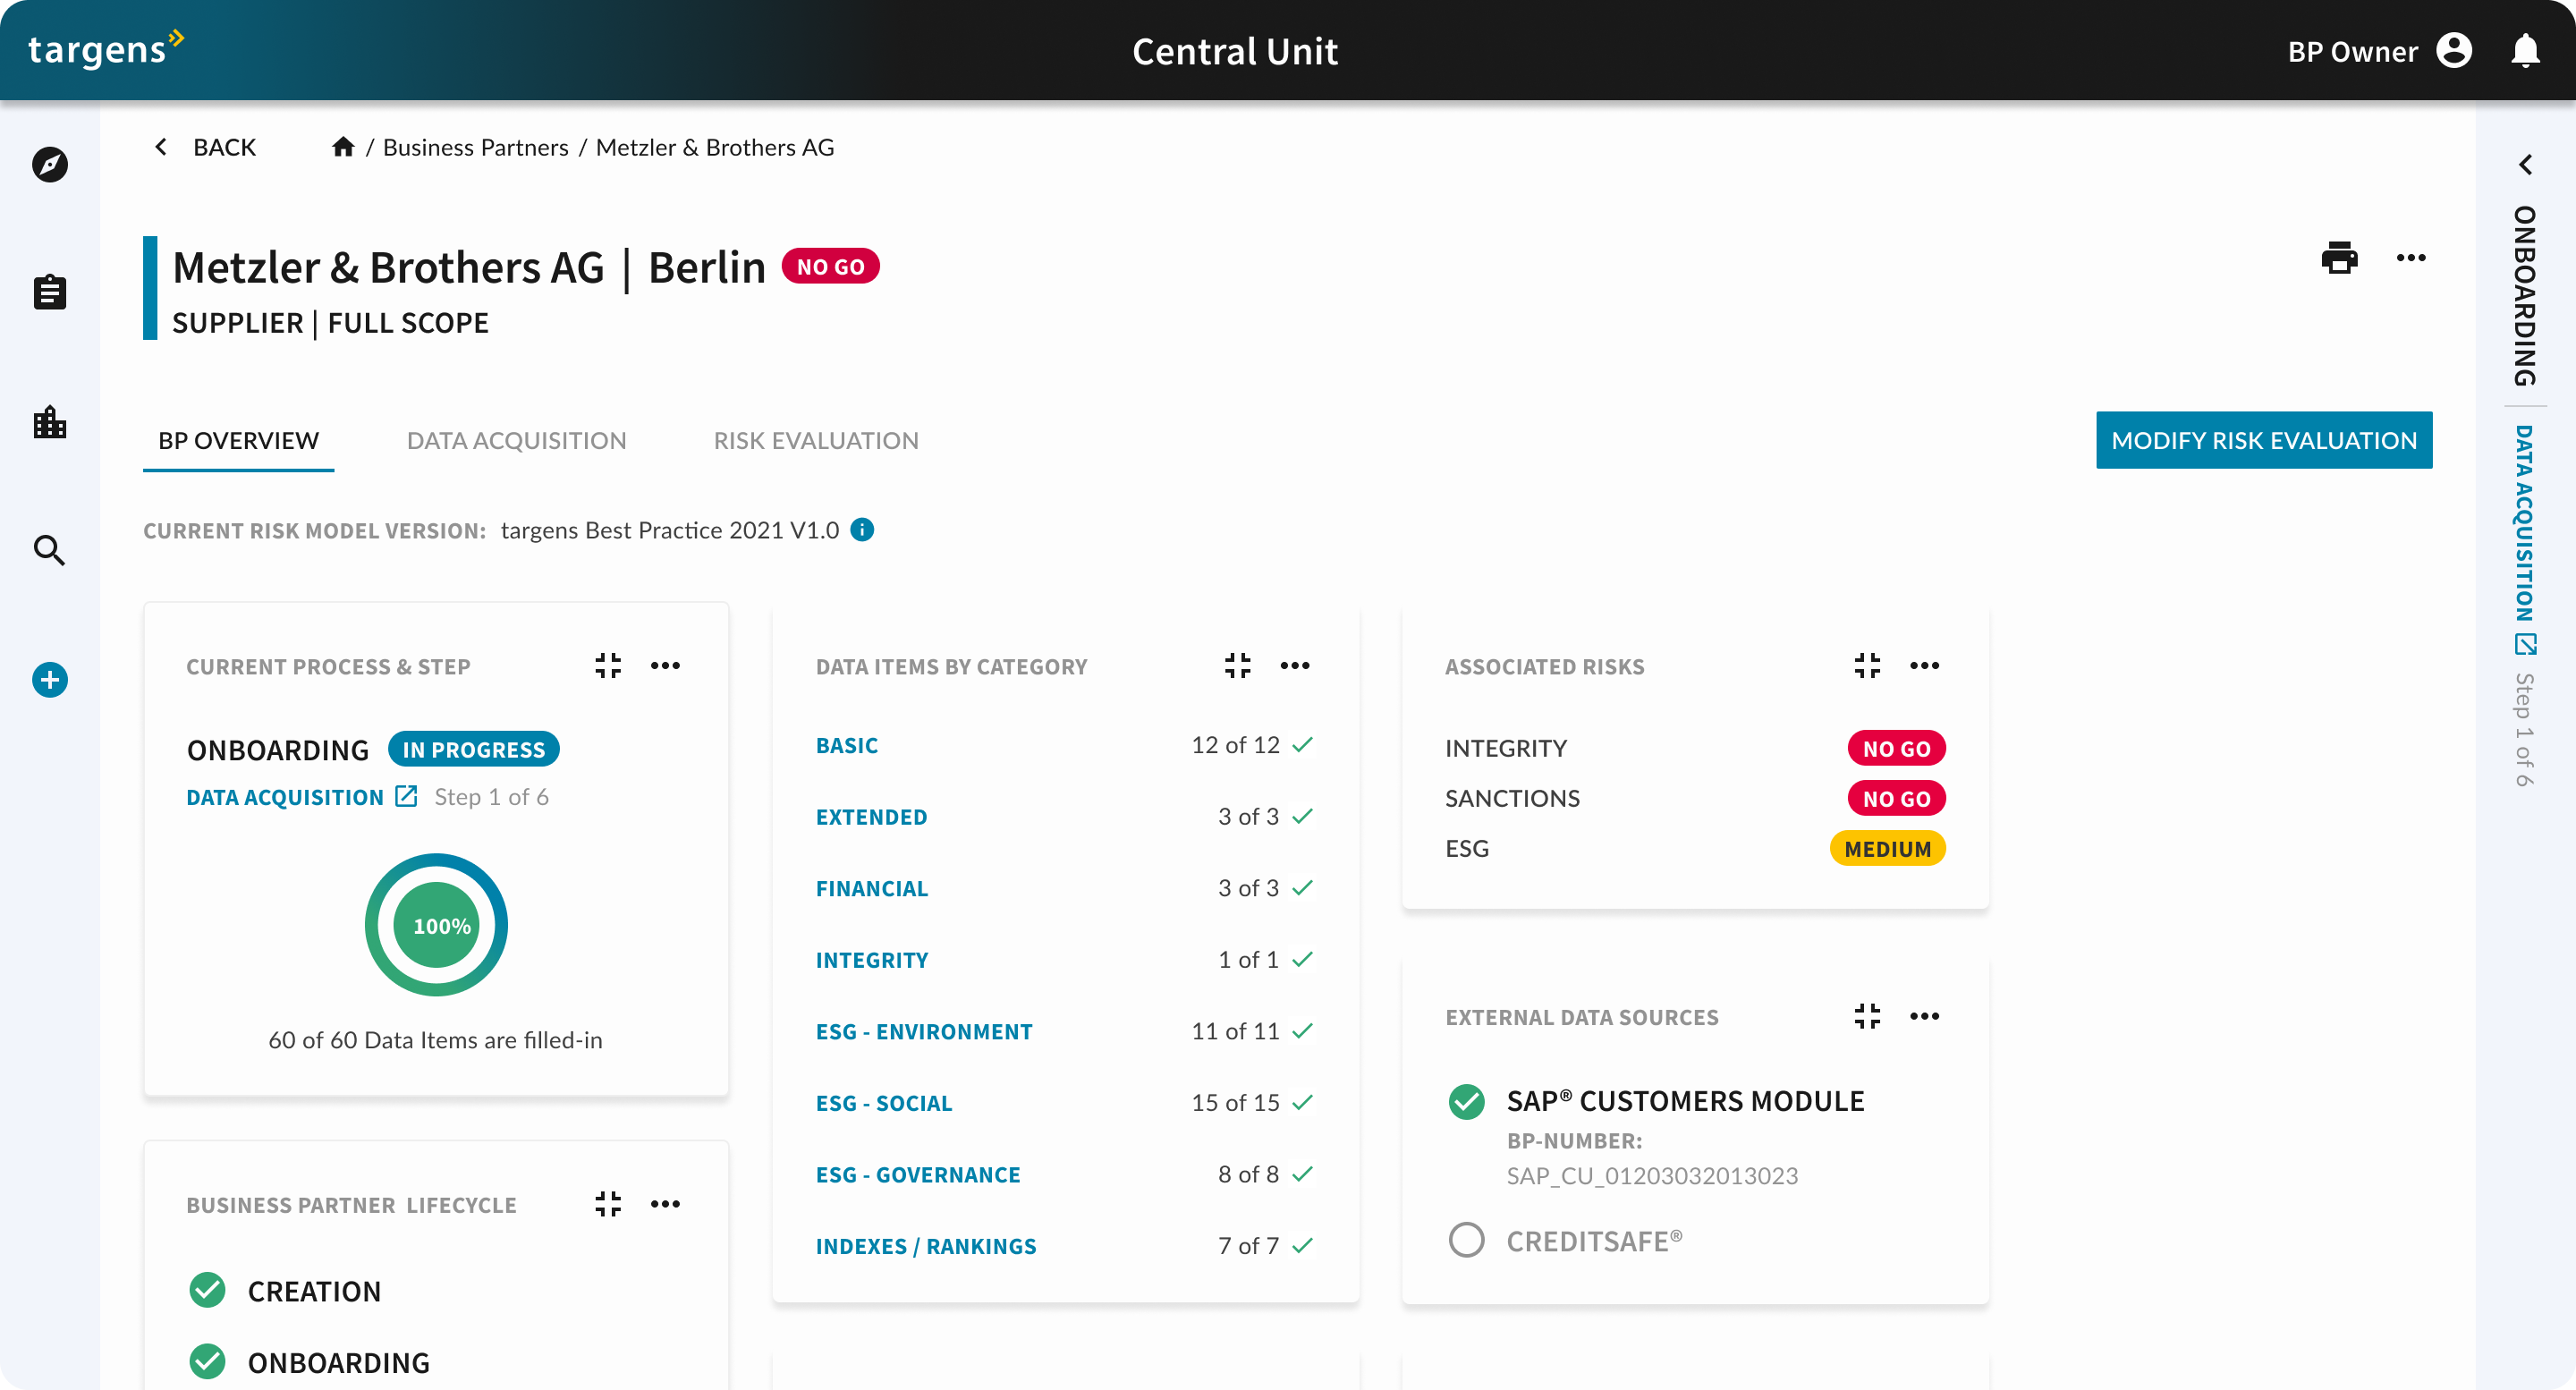Switch to Data Acquisition tab
2576x1390 pixels.
[x=516, y=441]
